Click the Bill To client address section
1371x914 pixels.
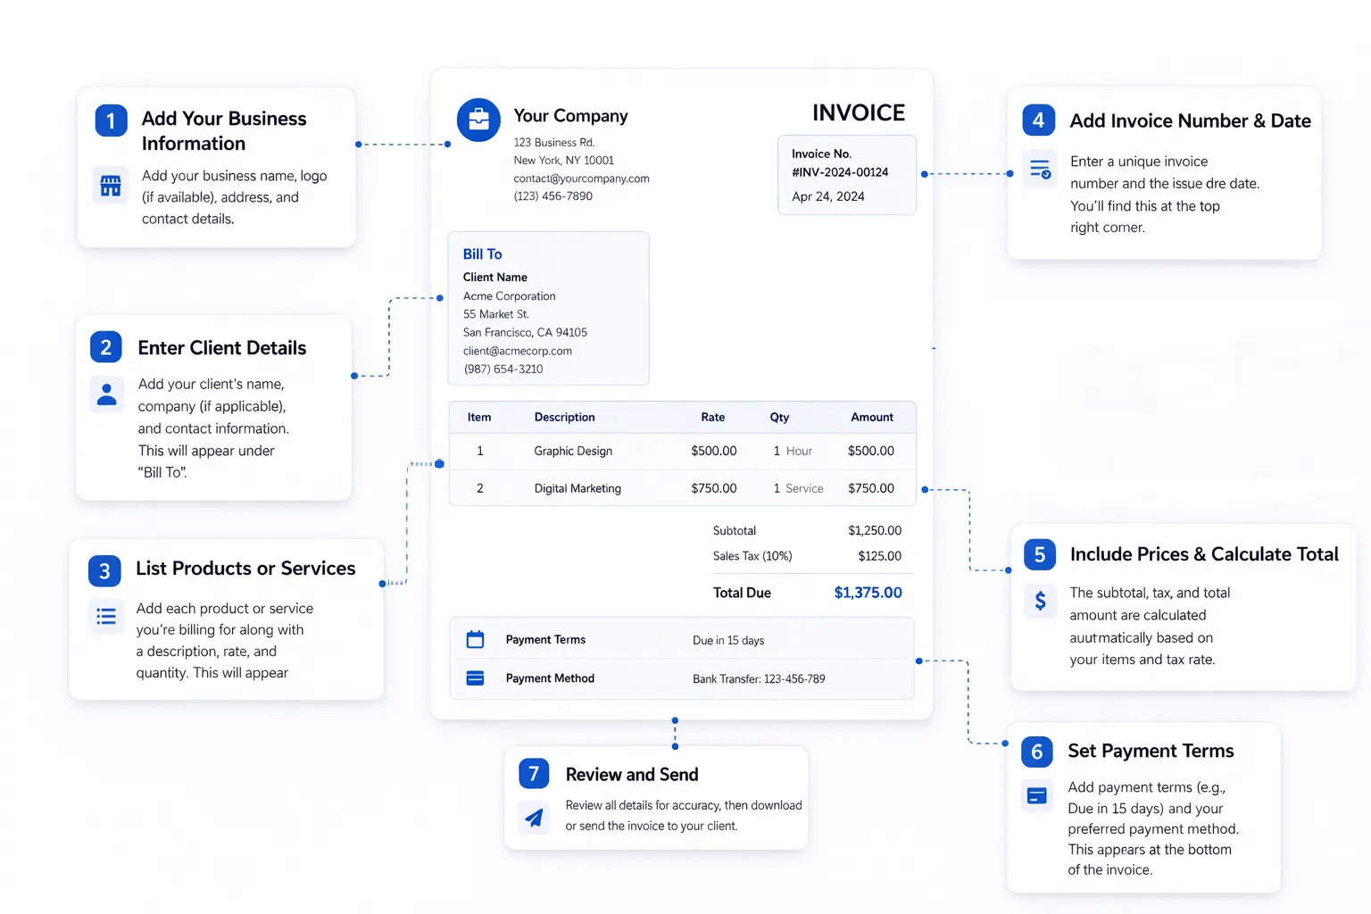[548, 308]
